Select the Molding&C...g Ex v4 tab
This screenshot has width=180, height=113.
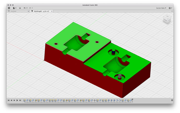click(x=42, y=11)
